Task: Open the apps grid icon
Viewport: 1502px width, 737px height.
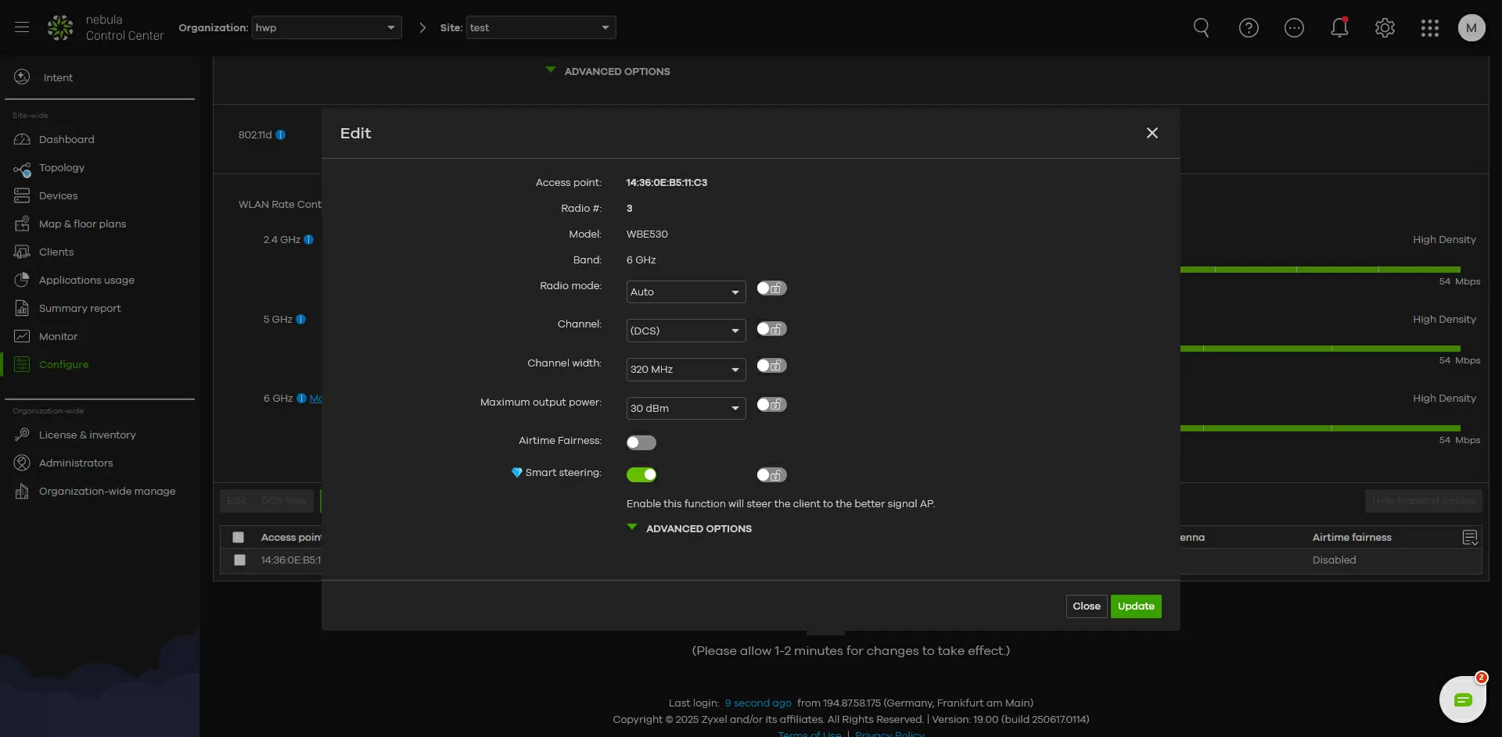Action: click(x=1429, y=28)
